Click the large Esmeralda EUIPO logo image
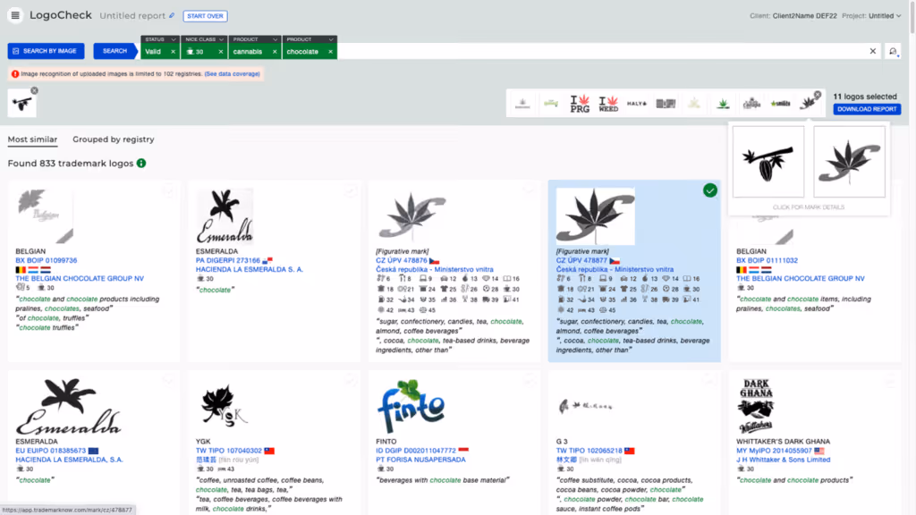 68,406
